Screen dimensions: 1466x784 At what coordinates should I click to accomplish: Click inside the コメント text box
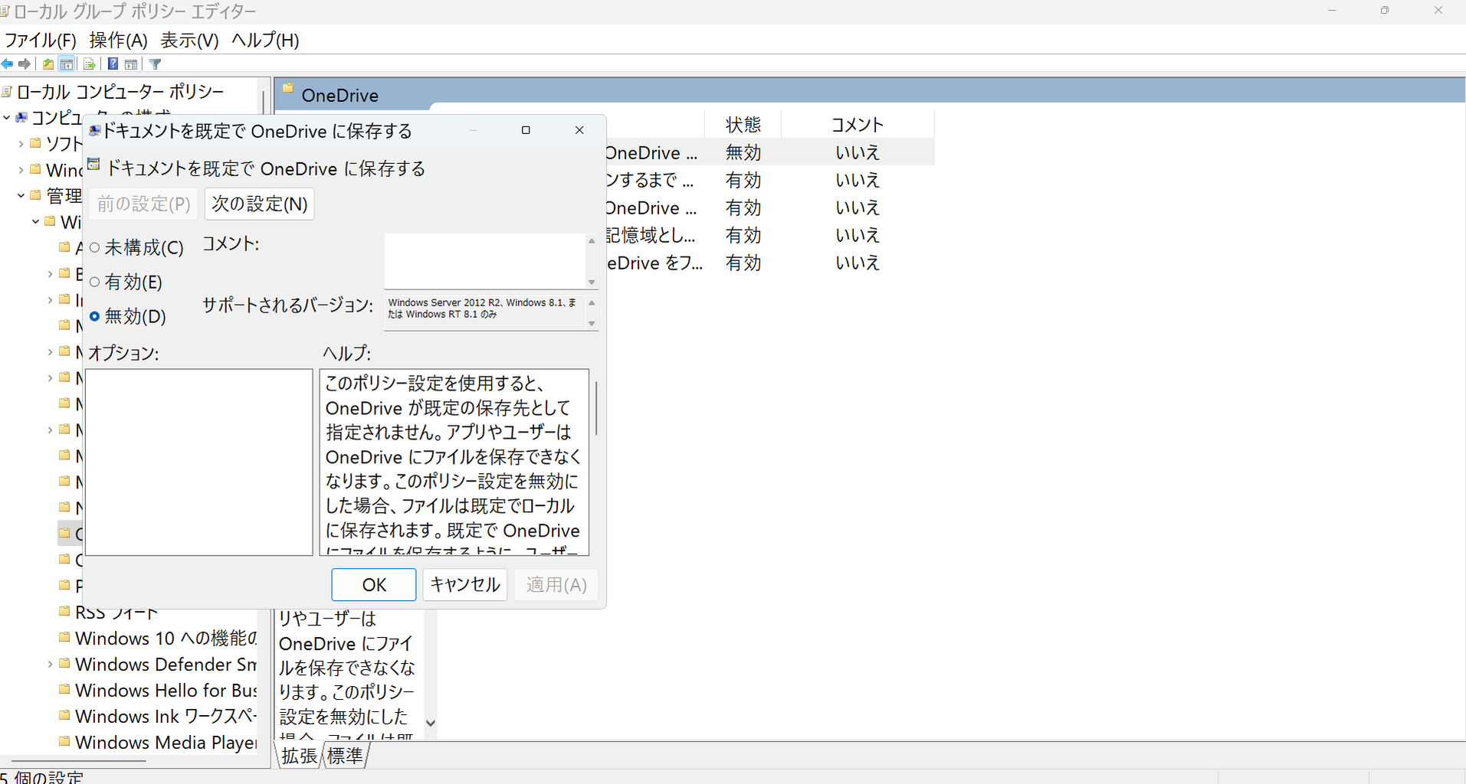[485, 261]
